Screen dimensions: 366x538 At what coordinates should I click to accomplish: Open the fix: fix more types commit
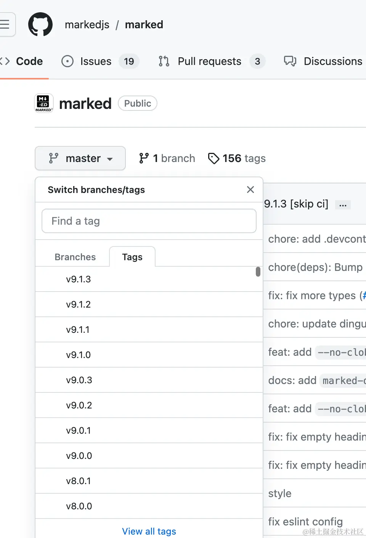(x=312, y=295)
